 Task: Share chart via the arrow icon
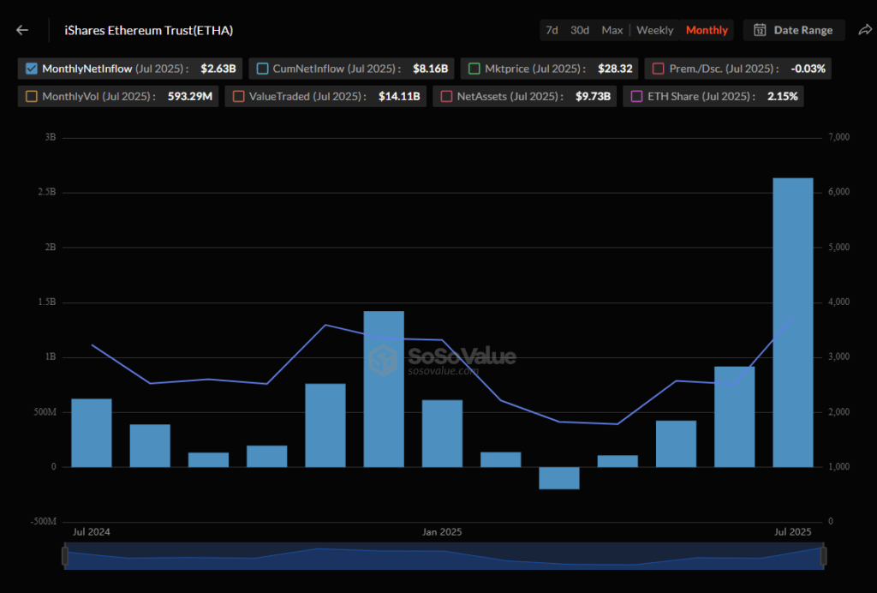[865, 30]
